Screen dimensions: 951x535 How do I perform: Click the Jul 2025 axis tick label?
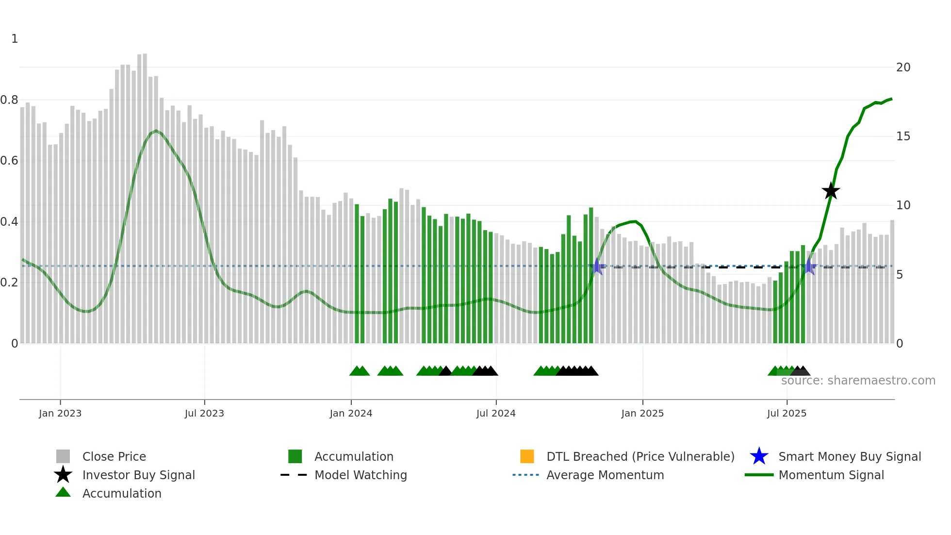787,413
